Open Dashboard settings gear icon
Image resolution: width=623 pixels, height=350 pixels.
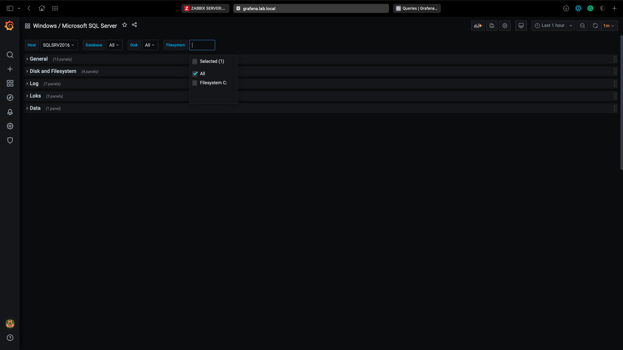click(505, 26)
